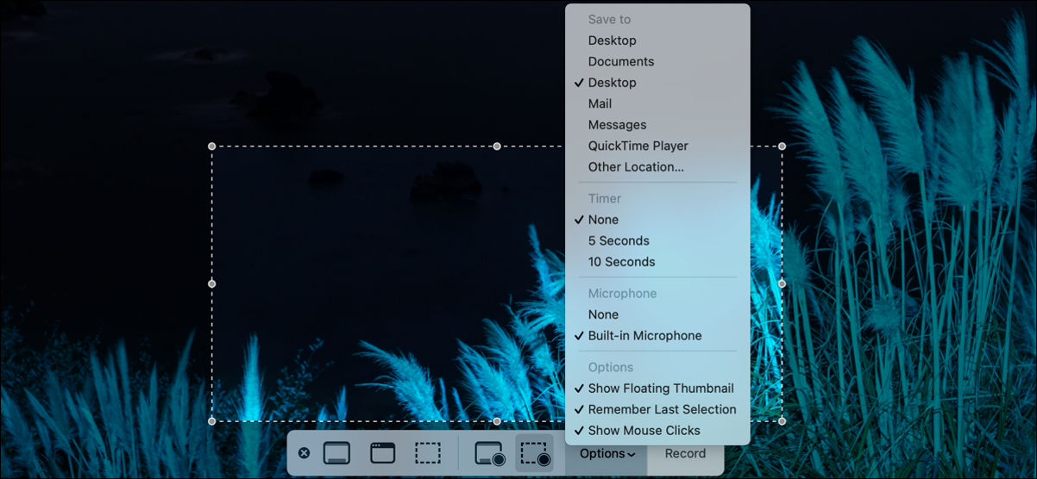Click the top-left selection corner handle

tap(212, 146)
